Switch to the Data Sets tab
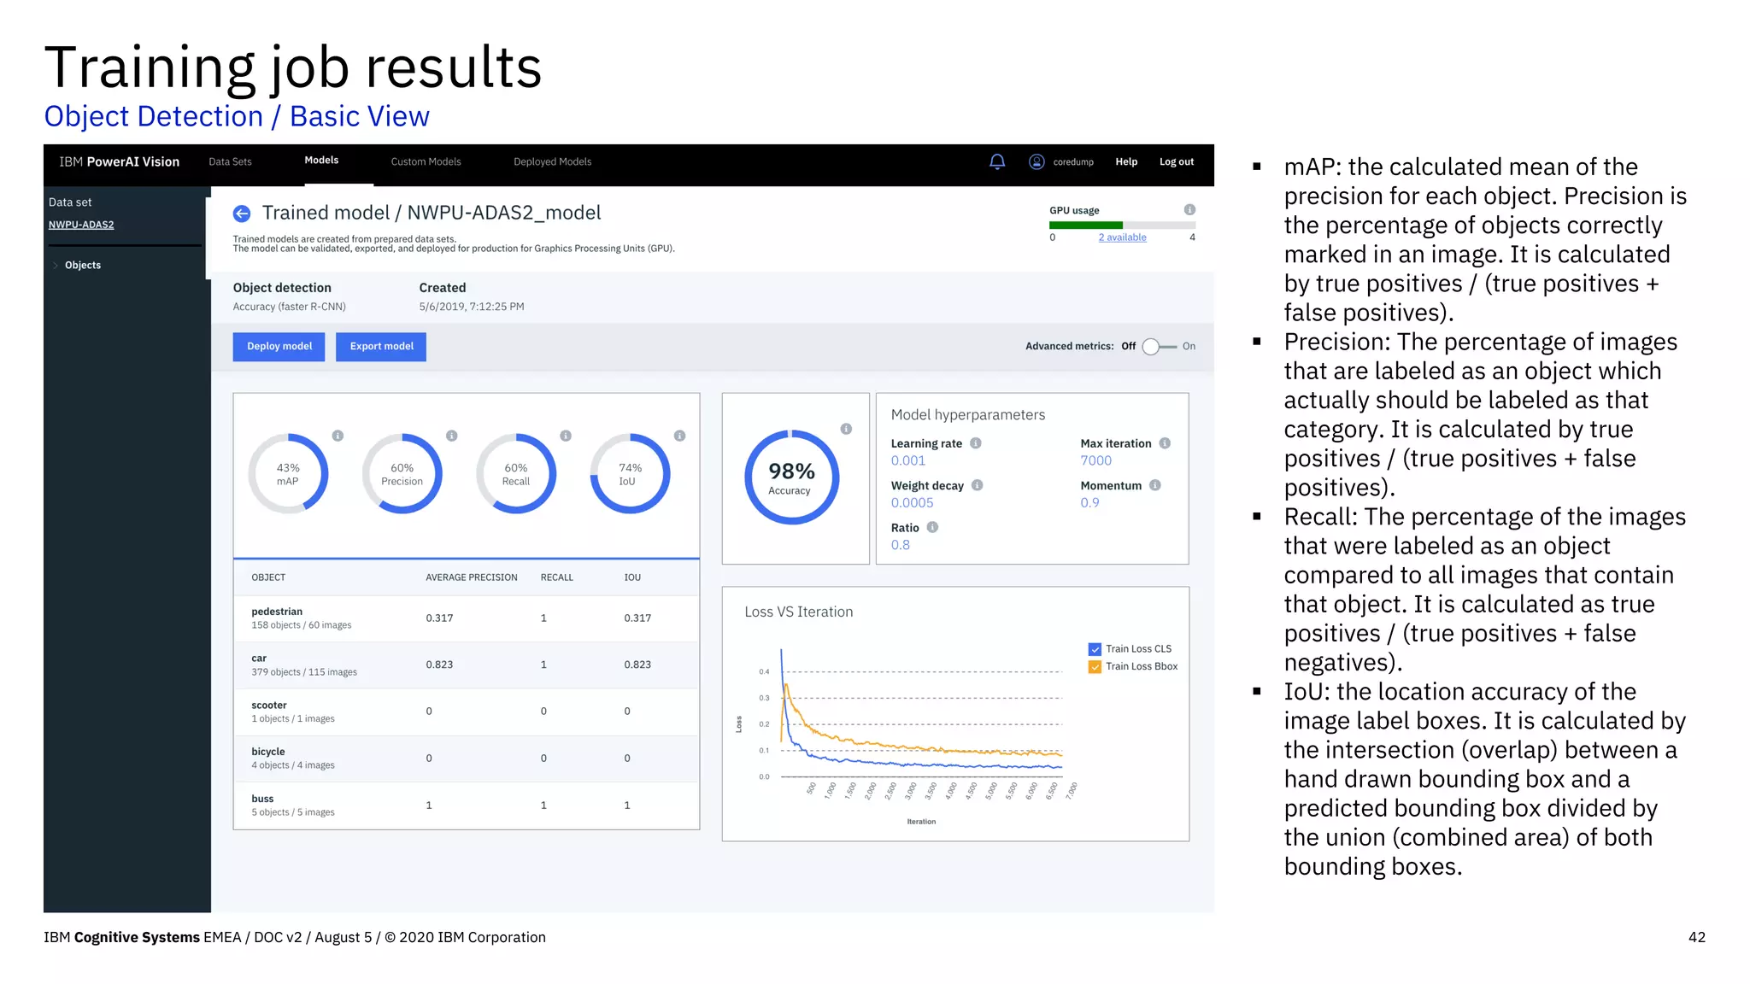The image size is (1750, 984). tap(230, 161)
